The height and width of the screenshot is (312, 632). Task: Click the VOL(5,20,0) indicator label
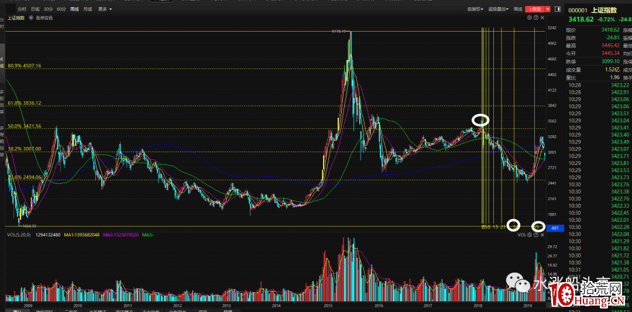click(20, 235)
